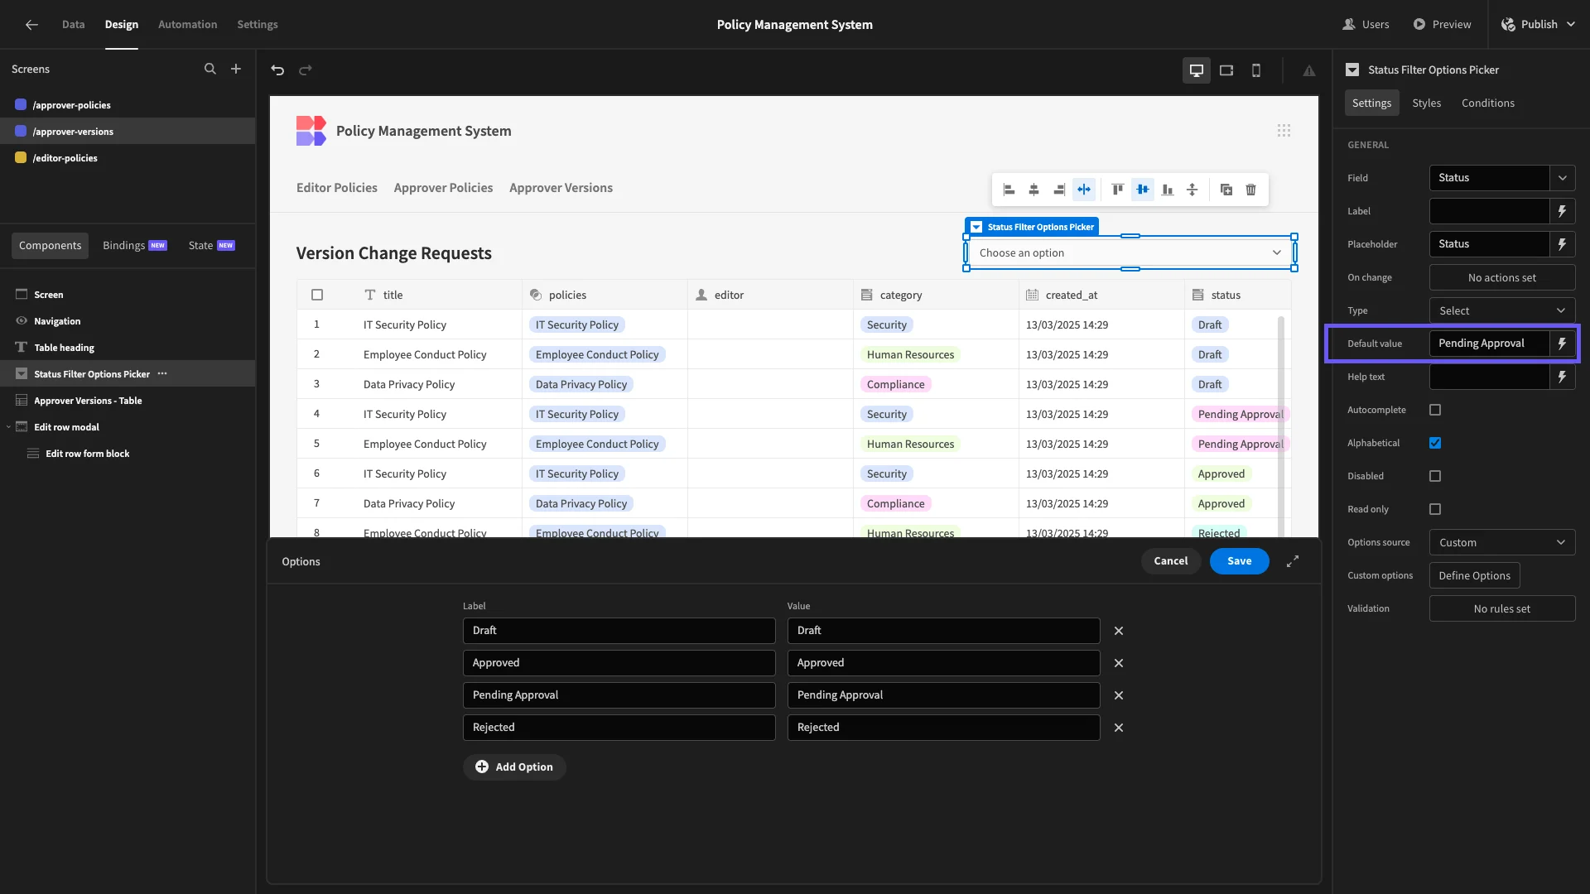
Task: Open the Automation tab
Action: (187, 25)
